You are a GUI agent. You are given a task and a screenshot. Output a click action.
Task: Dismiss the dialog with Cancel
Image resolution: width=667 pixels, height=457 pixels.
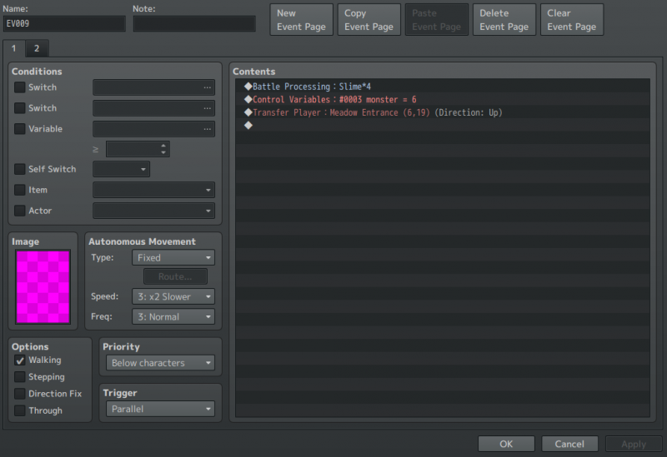pos(569,444)
